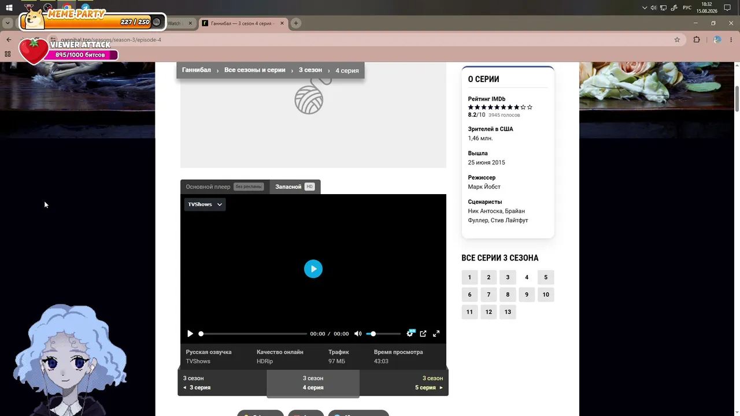This screenshot has height=416, width=740.
Task: Mute the player with the speaker icon
Action: (358, 333)
